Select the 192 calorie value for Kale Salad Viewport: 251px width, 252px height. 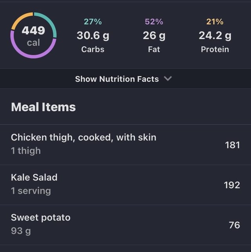click(x=232, y=185)
